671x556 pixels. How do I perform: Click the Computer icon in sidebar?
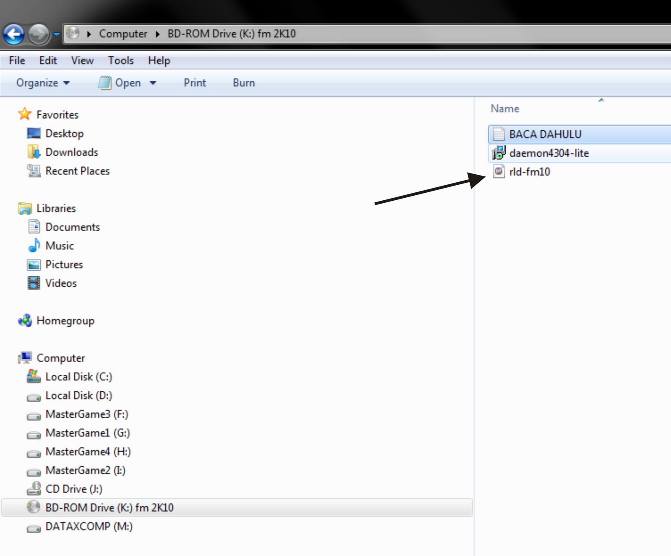[25, 357]
